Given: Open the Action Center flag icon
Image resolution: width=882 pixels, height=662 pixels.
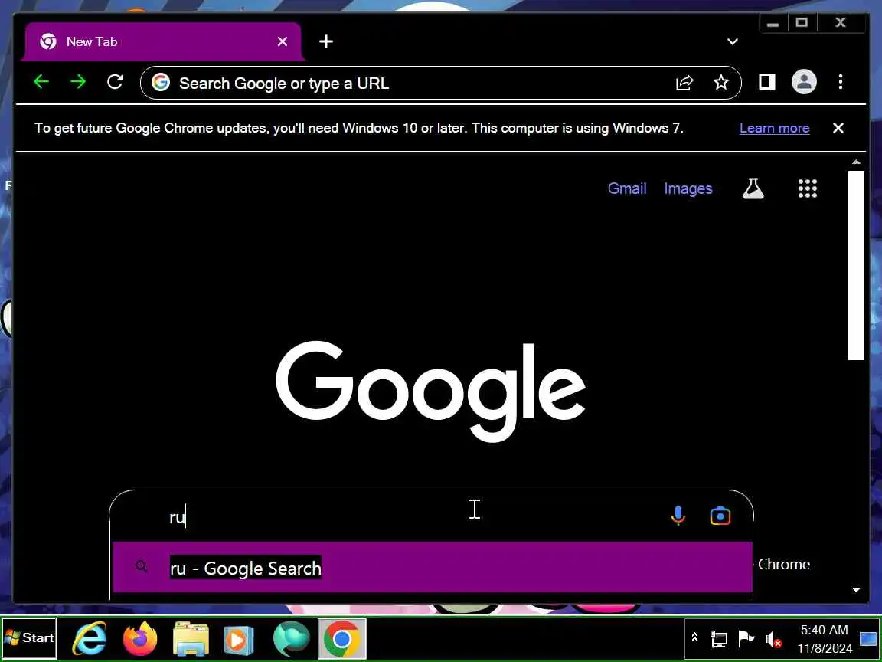Looking at the screenshot, I should point(746,639).
